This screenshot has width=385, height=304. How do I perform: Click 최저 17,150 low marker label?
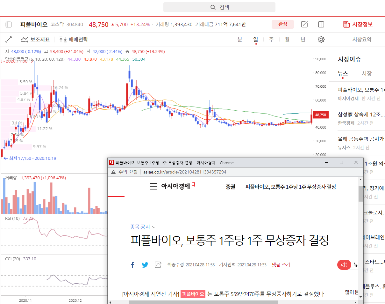tap(30, 158)
